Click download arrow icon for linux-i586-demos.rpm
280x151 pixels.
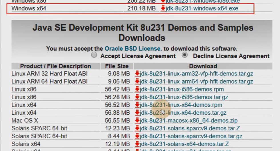pos(137,89)
